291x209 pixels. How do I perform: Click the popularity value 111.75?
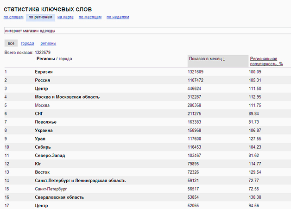click(x=255, y=105)
